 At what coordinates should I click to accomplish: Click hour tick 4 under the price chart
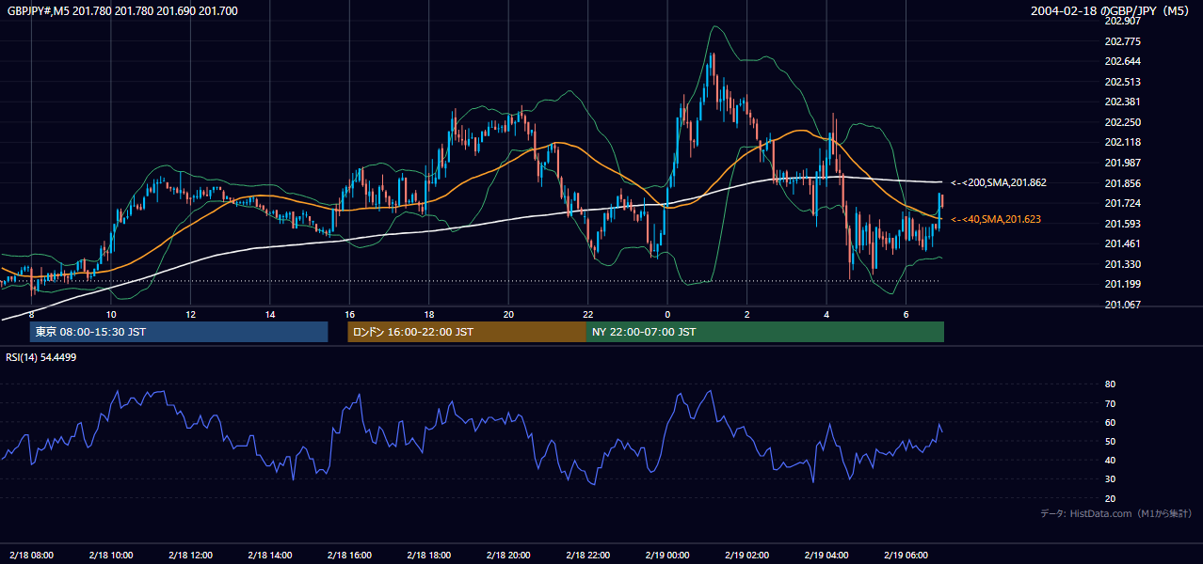click(826, 314)
